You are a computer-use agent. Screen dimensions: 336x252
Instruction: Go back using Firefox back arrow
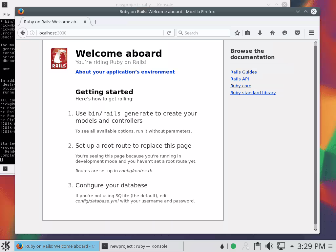tap(23, 33)
